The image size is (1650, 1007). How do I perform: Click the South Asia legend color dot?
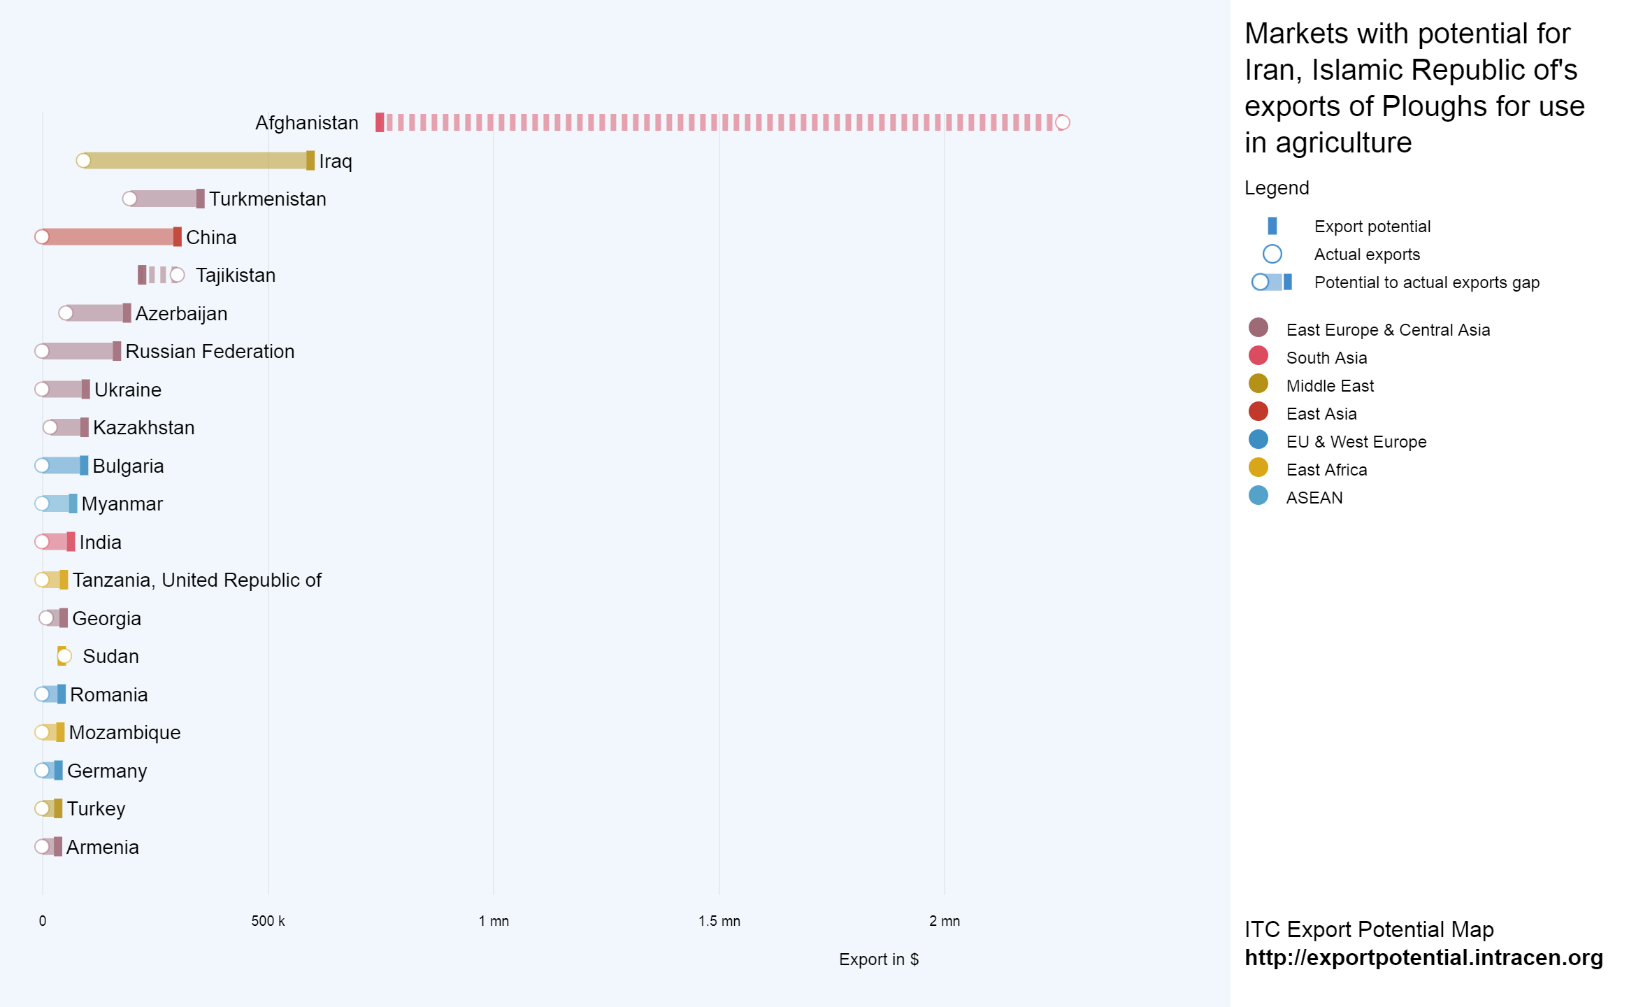(x=1258, y=356)
